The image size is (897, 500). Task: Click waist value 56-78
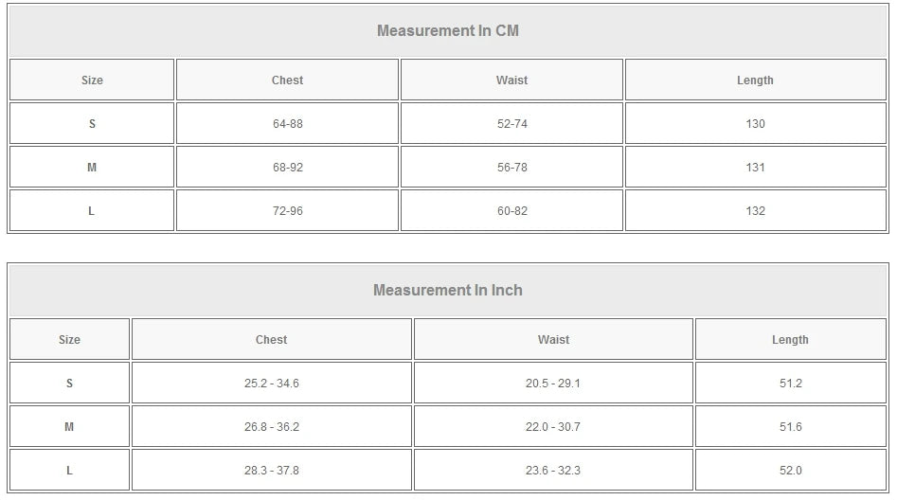511,168
